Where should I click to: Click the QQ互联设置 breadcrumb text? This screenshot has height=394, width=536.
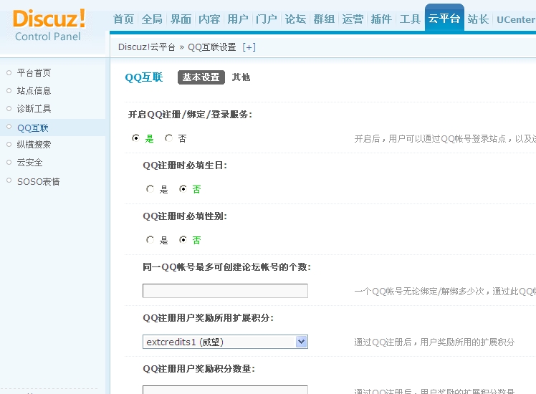[212, 47]
